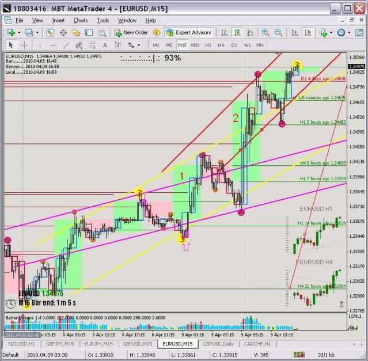Viewport: 368px width, 361px height.
Task: Zoom out on the chart
Action: click(279, 32)
